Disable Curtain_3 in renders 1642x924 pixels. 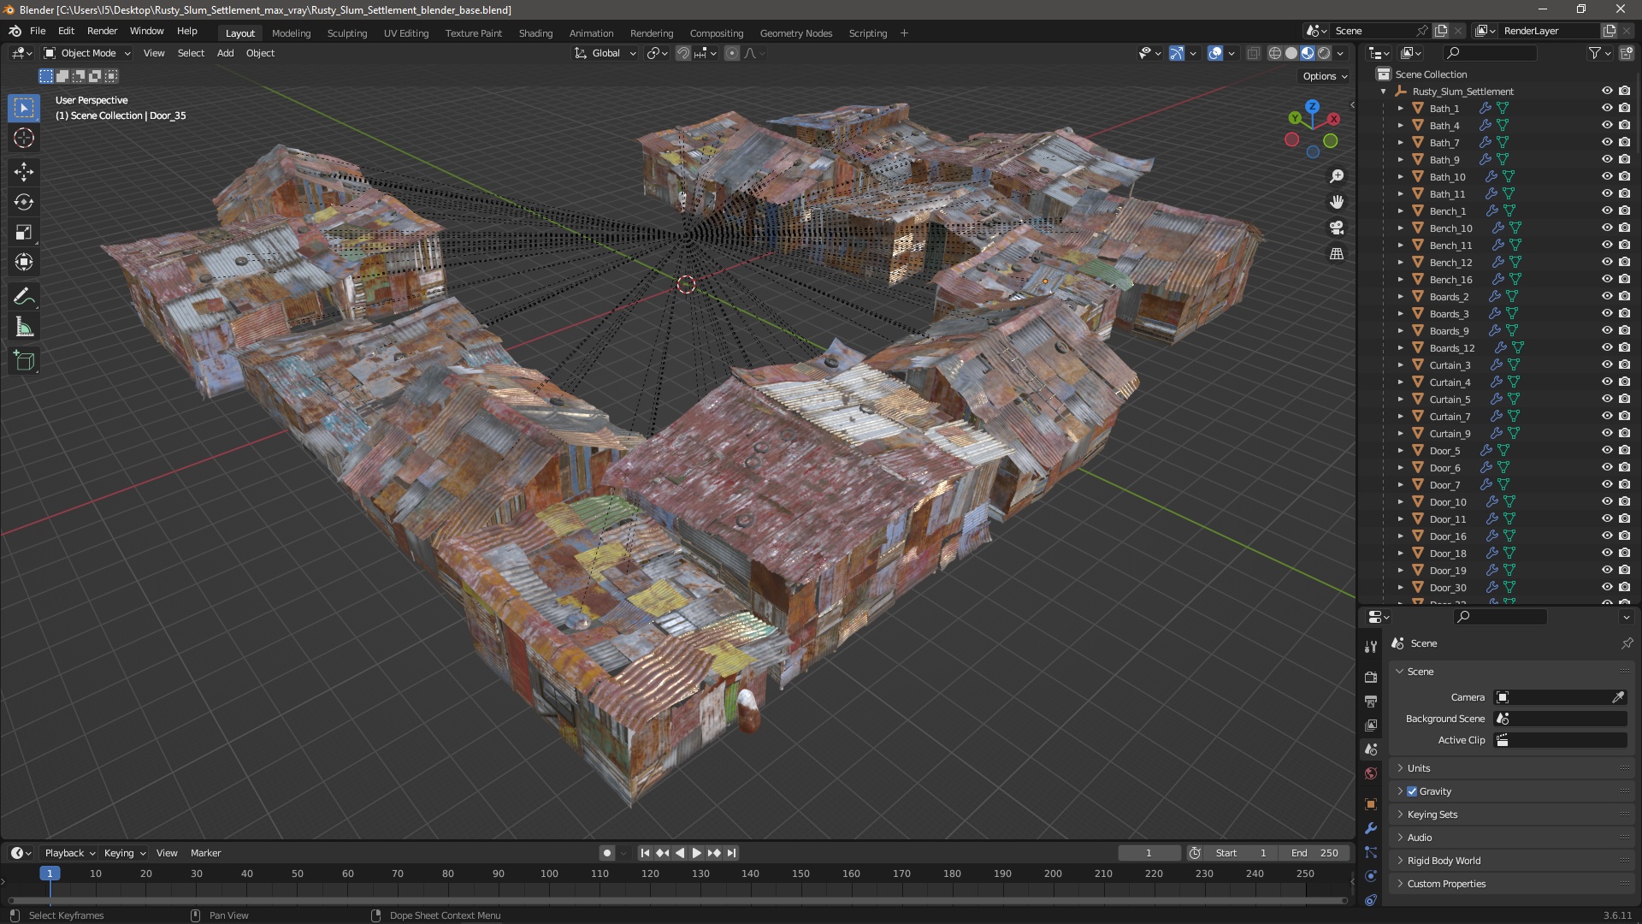[1624, 364]
